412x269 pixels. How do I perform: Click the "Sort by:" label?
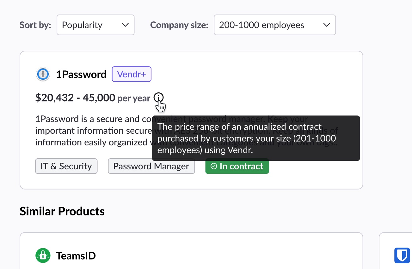35,25
